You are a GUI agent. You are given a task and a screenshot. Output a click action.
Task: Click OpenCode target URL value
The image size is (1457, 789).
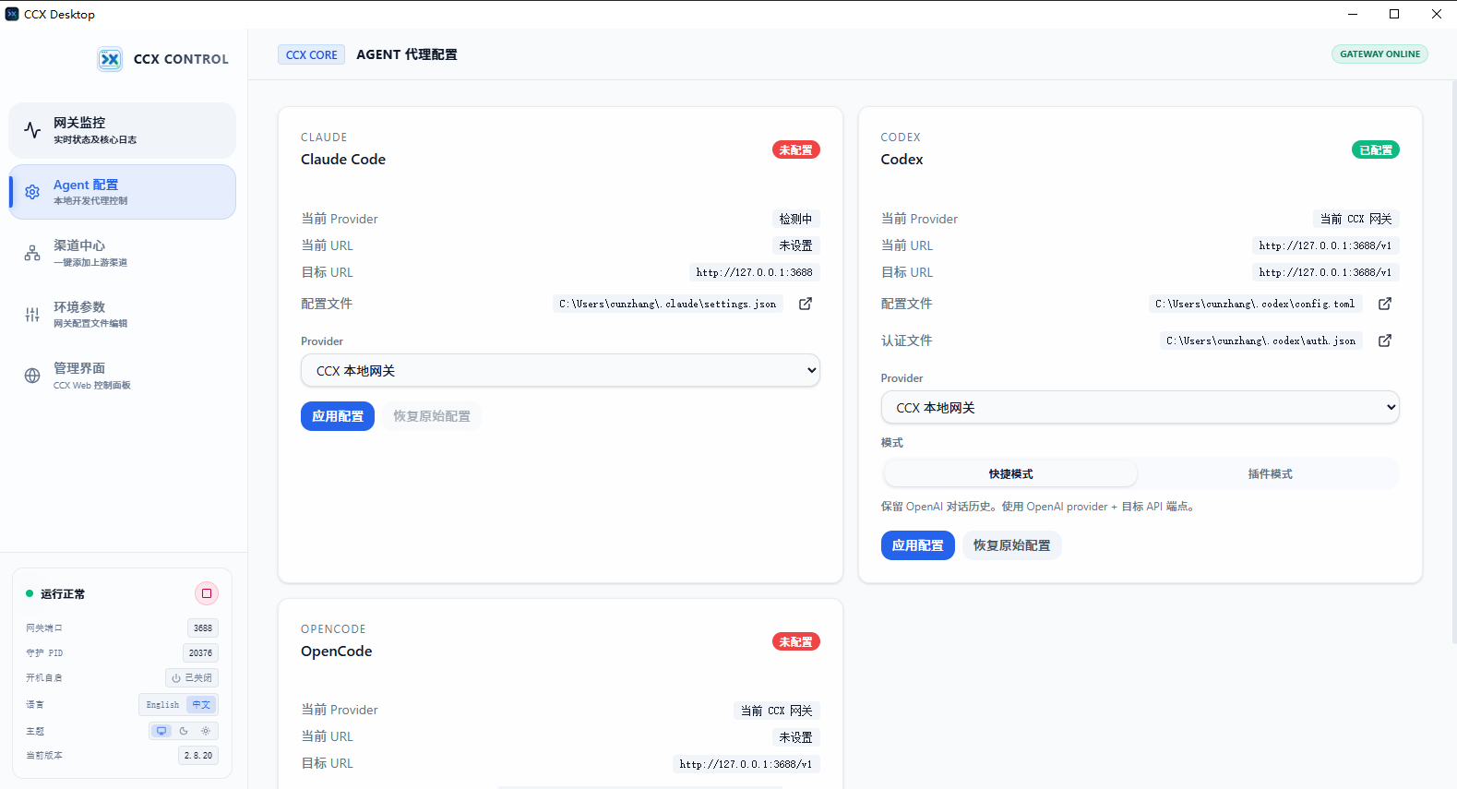tap(746, 764)
